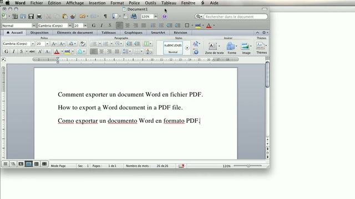Undo the last action

coord(83,16)
